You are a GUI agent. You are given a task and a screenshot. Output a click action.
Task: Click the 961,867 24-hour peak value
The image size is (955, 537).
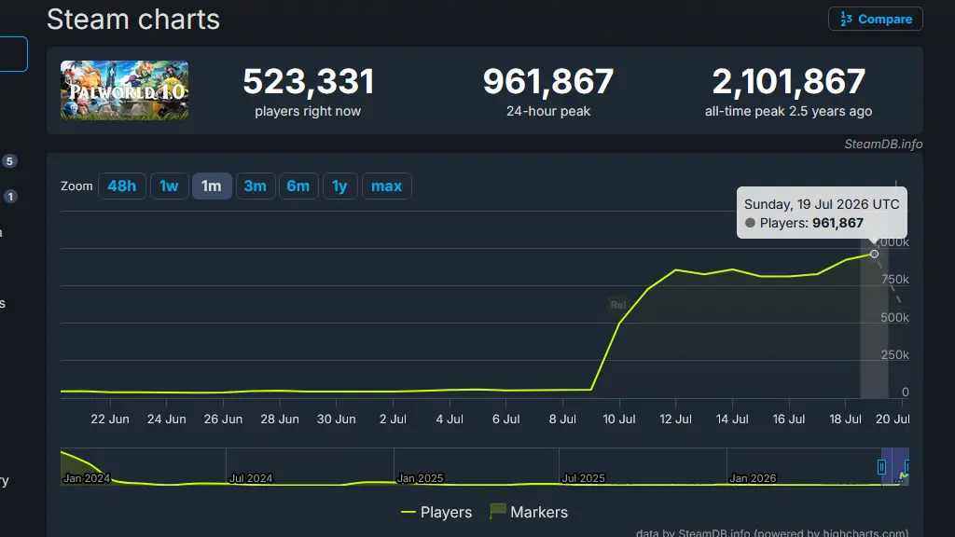click(548, 82)
